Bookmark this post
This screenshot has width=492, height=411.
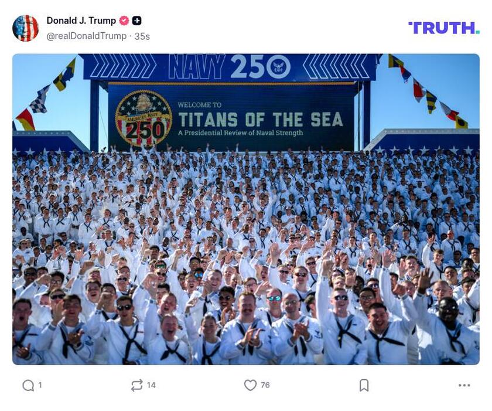click(364, 385)
